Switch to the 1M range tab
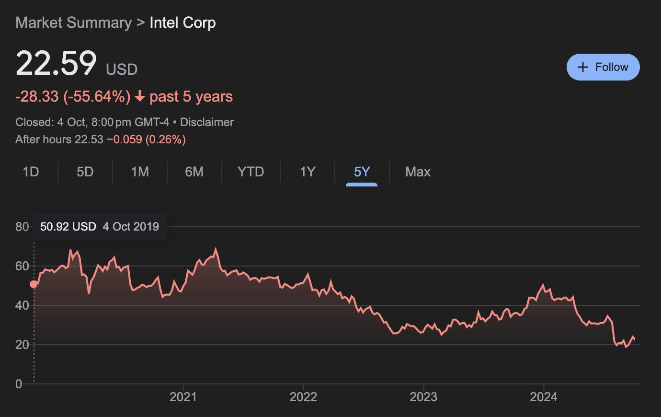Image resolution: width=661 pixels, height=417 pixels. tap(140, 172)
